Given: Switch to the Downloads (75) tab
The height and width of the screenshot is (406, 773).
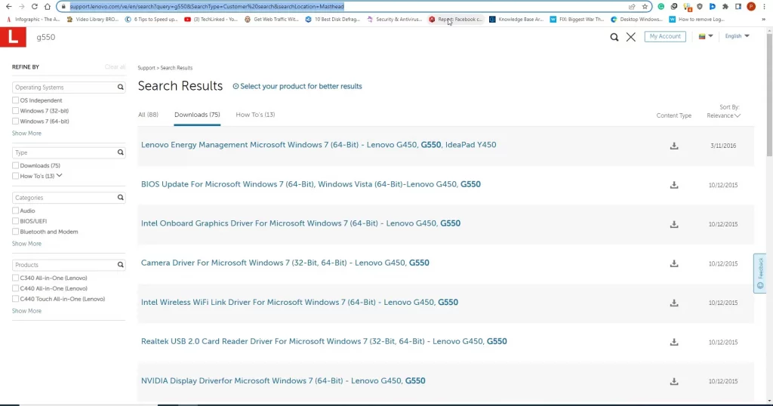Looking at the screenshot, I should coord(197,115).
